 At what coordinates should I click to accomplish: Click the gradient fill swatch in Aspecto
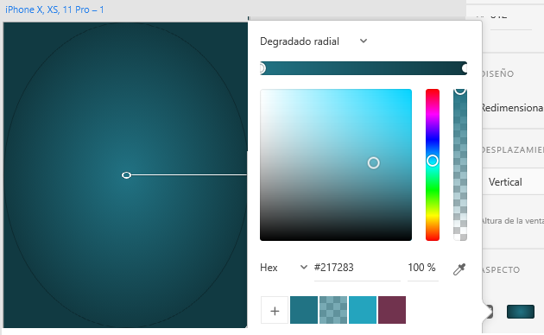[521, 312]
